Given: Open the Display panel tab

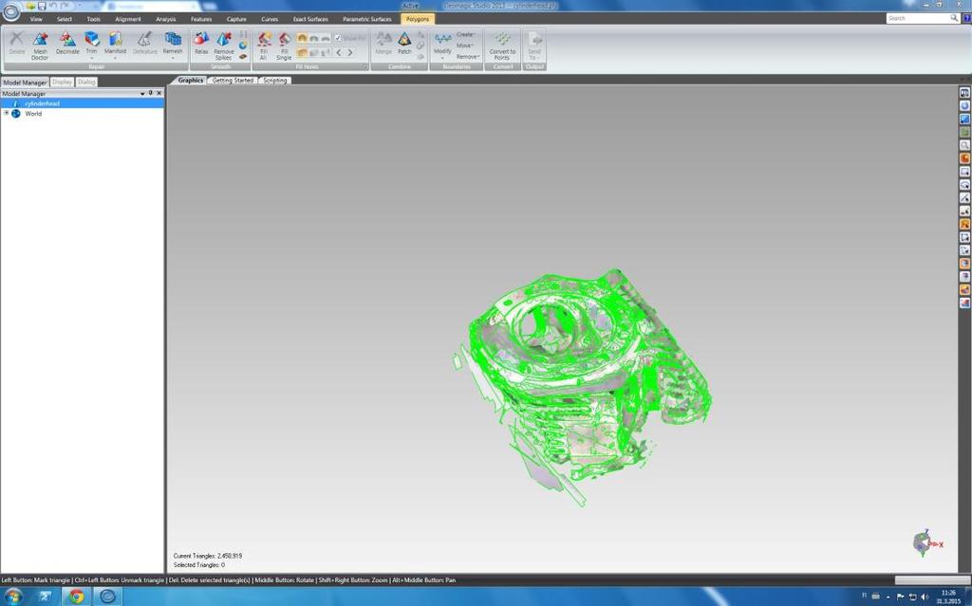Looking at the screenshot, I should [62, 82].
